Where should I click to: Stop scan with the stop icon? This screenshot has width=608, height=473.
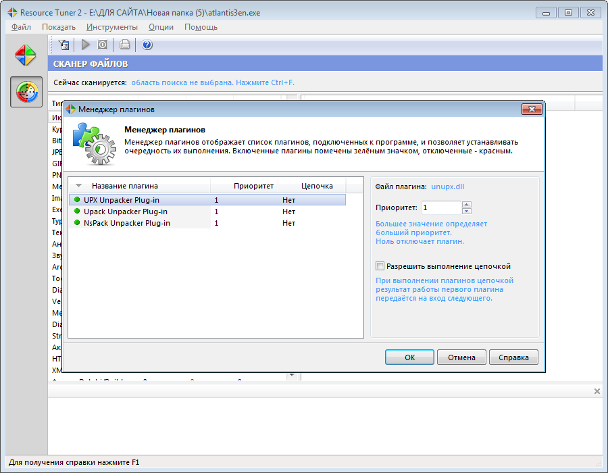(103, 45)
